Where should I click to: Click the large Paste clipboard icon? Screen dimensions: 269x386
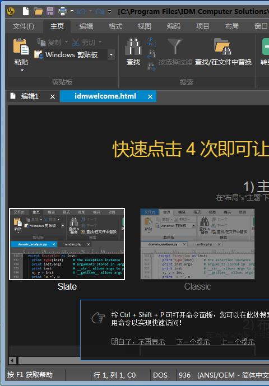[x=21, y=46]
